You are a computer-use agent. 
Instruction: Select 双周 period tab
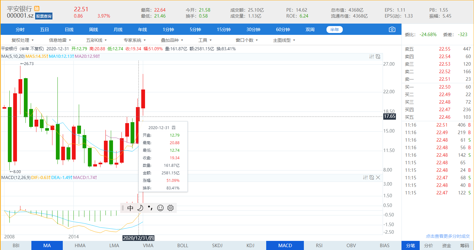pos(310,30)
